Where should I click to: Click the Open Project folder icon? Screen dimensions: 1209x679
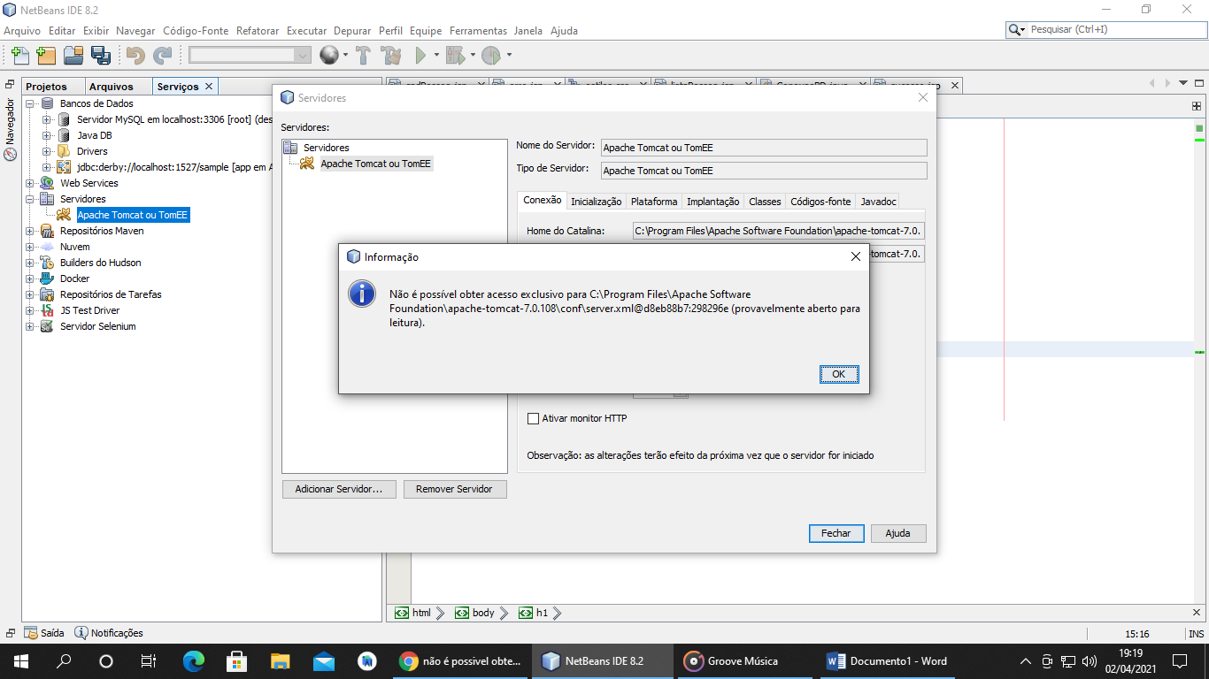click(73, 56)
